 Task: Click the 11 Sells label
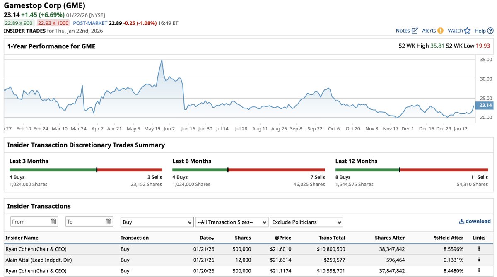[480, 177]
